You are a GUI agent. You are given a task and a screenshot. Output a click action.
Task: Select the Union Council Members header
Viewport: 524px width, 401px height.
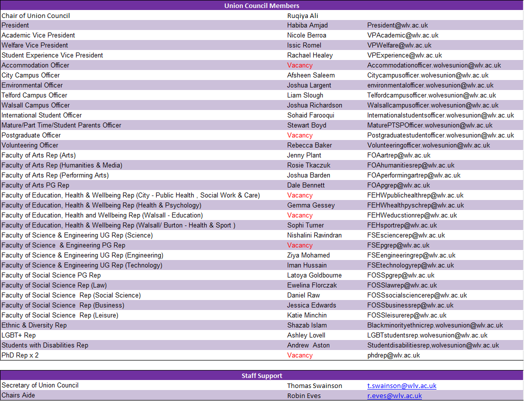pos(262,5)
